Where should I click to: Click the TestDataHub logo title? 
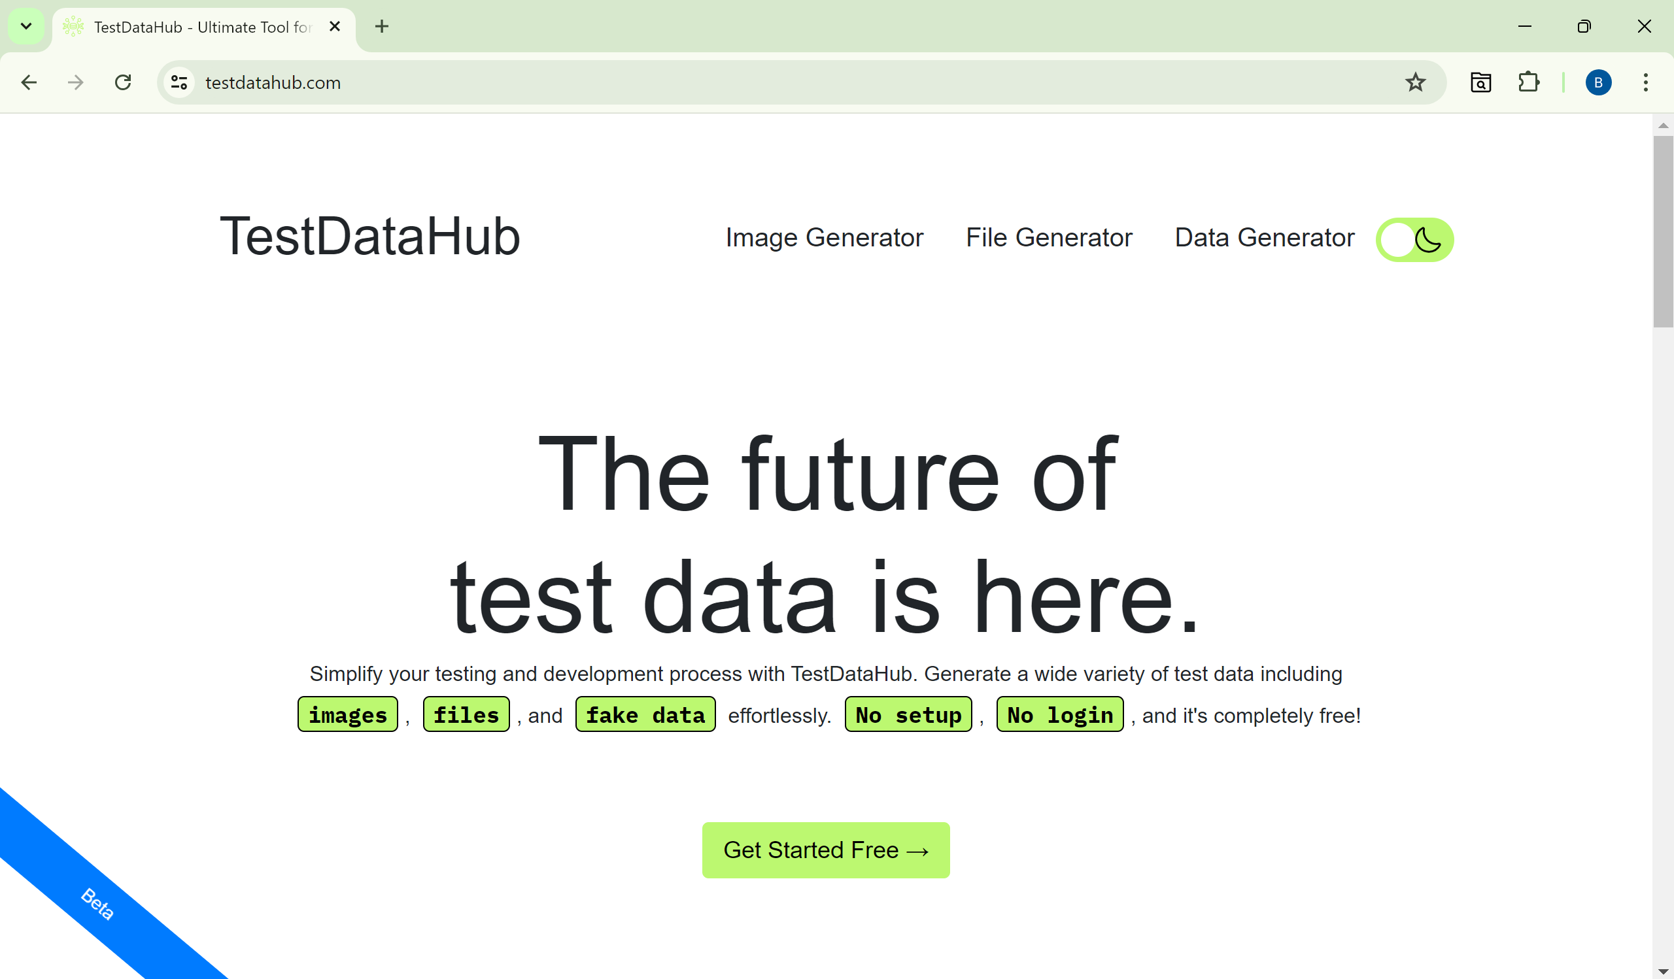pyautogui.click(x=370, y=237)
